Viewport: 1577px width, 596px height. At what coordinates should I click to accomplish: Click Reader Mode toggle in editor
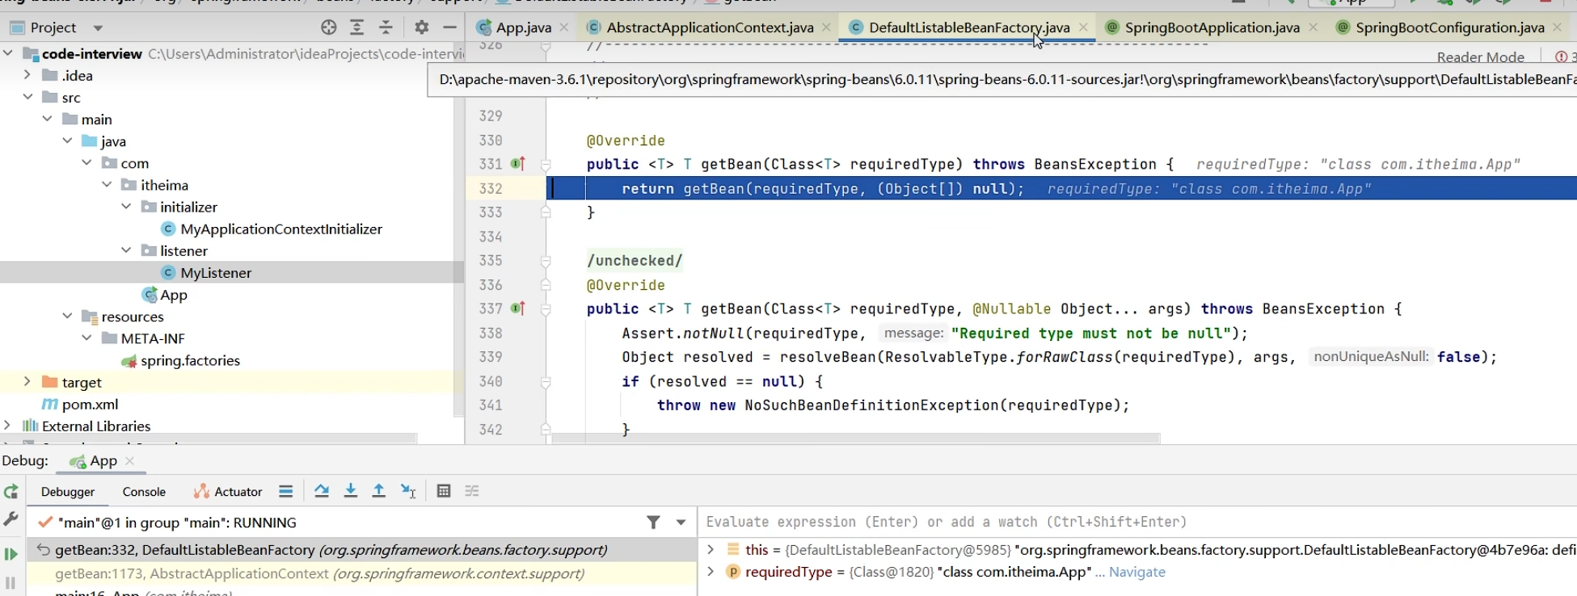tap(1480, 57)
